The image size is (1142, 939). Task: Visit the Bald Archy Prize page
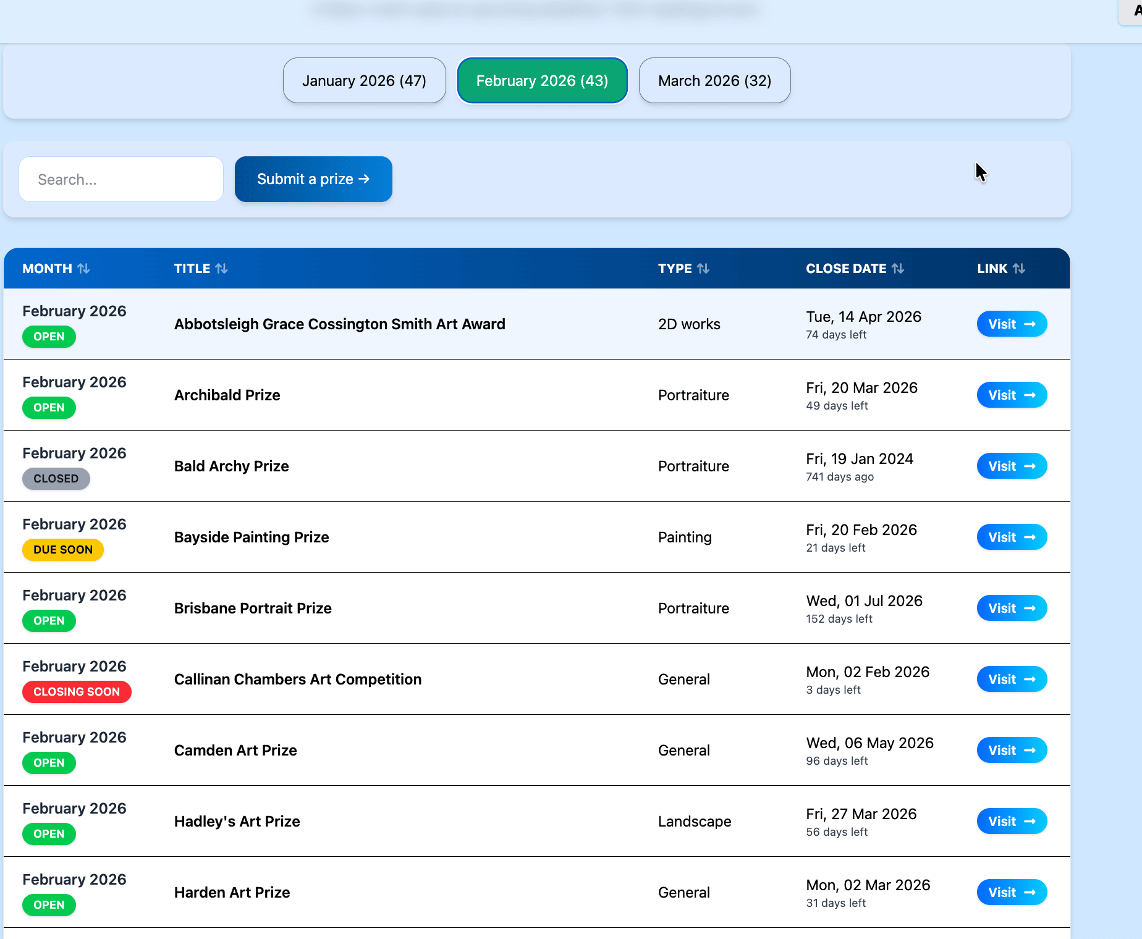1012,466
